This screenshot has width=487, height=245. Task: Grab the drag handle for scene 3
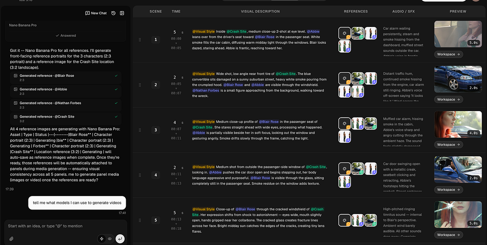pos(140,130)
